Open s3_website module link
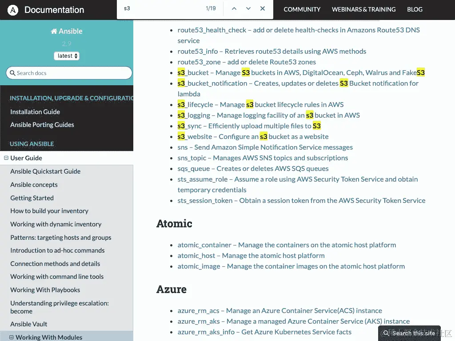The width and height of the screenshot is (455, 341). pos(253,137)
